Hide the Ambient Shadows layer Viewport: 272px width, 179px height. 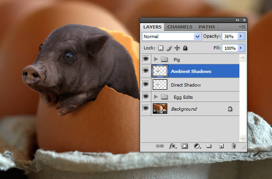pyautogui.click(x=146, y=71)
